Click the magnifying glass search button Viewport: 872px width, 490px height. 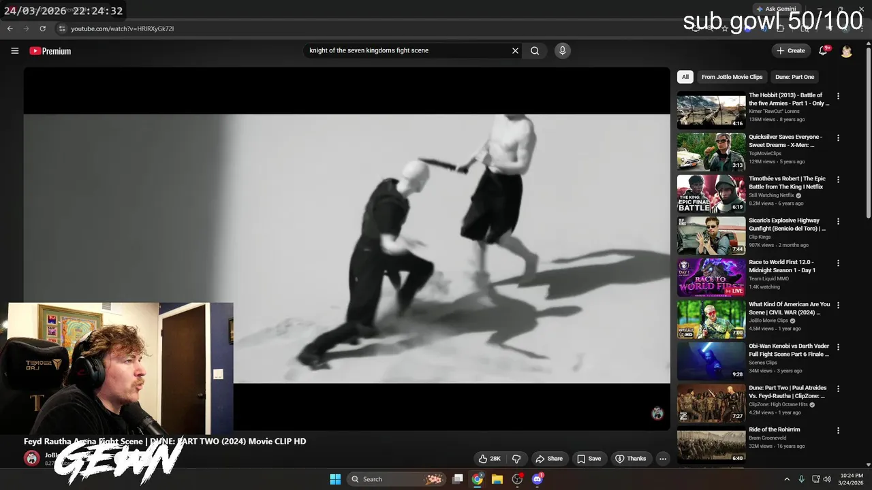click(x=535, y=50)
